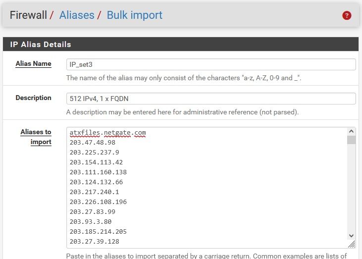Click the 203.225.237.9 line in the textarea
This screenshot has width=362, height=259.
[94, 153]
